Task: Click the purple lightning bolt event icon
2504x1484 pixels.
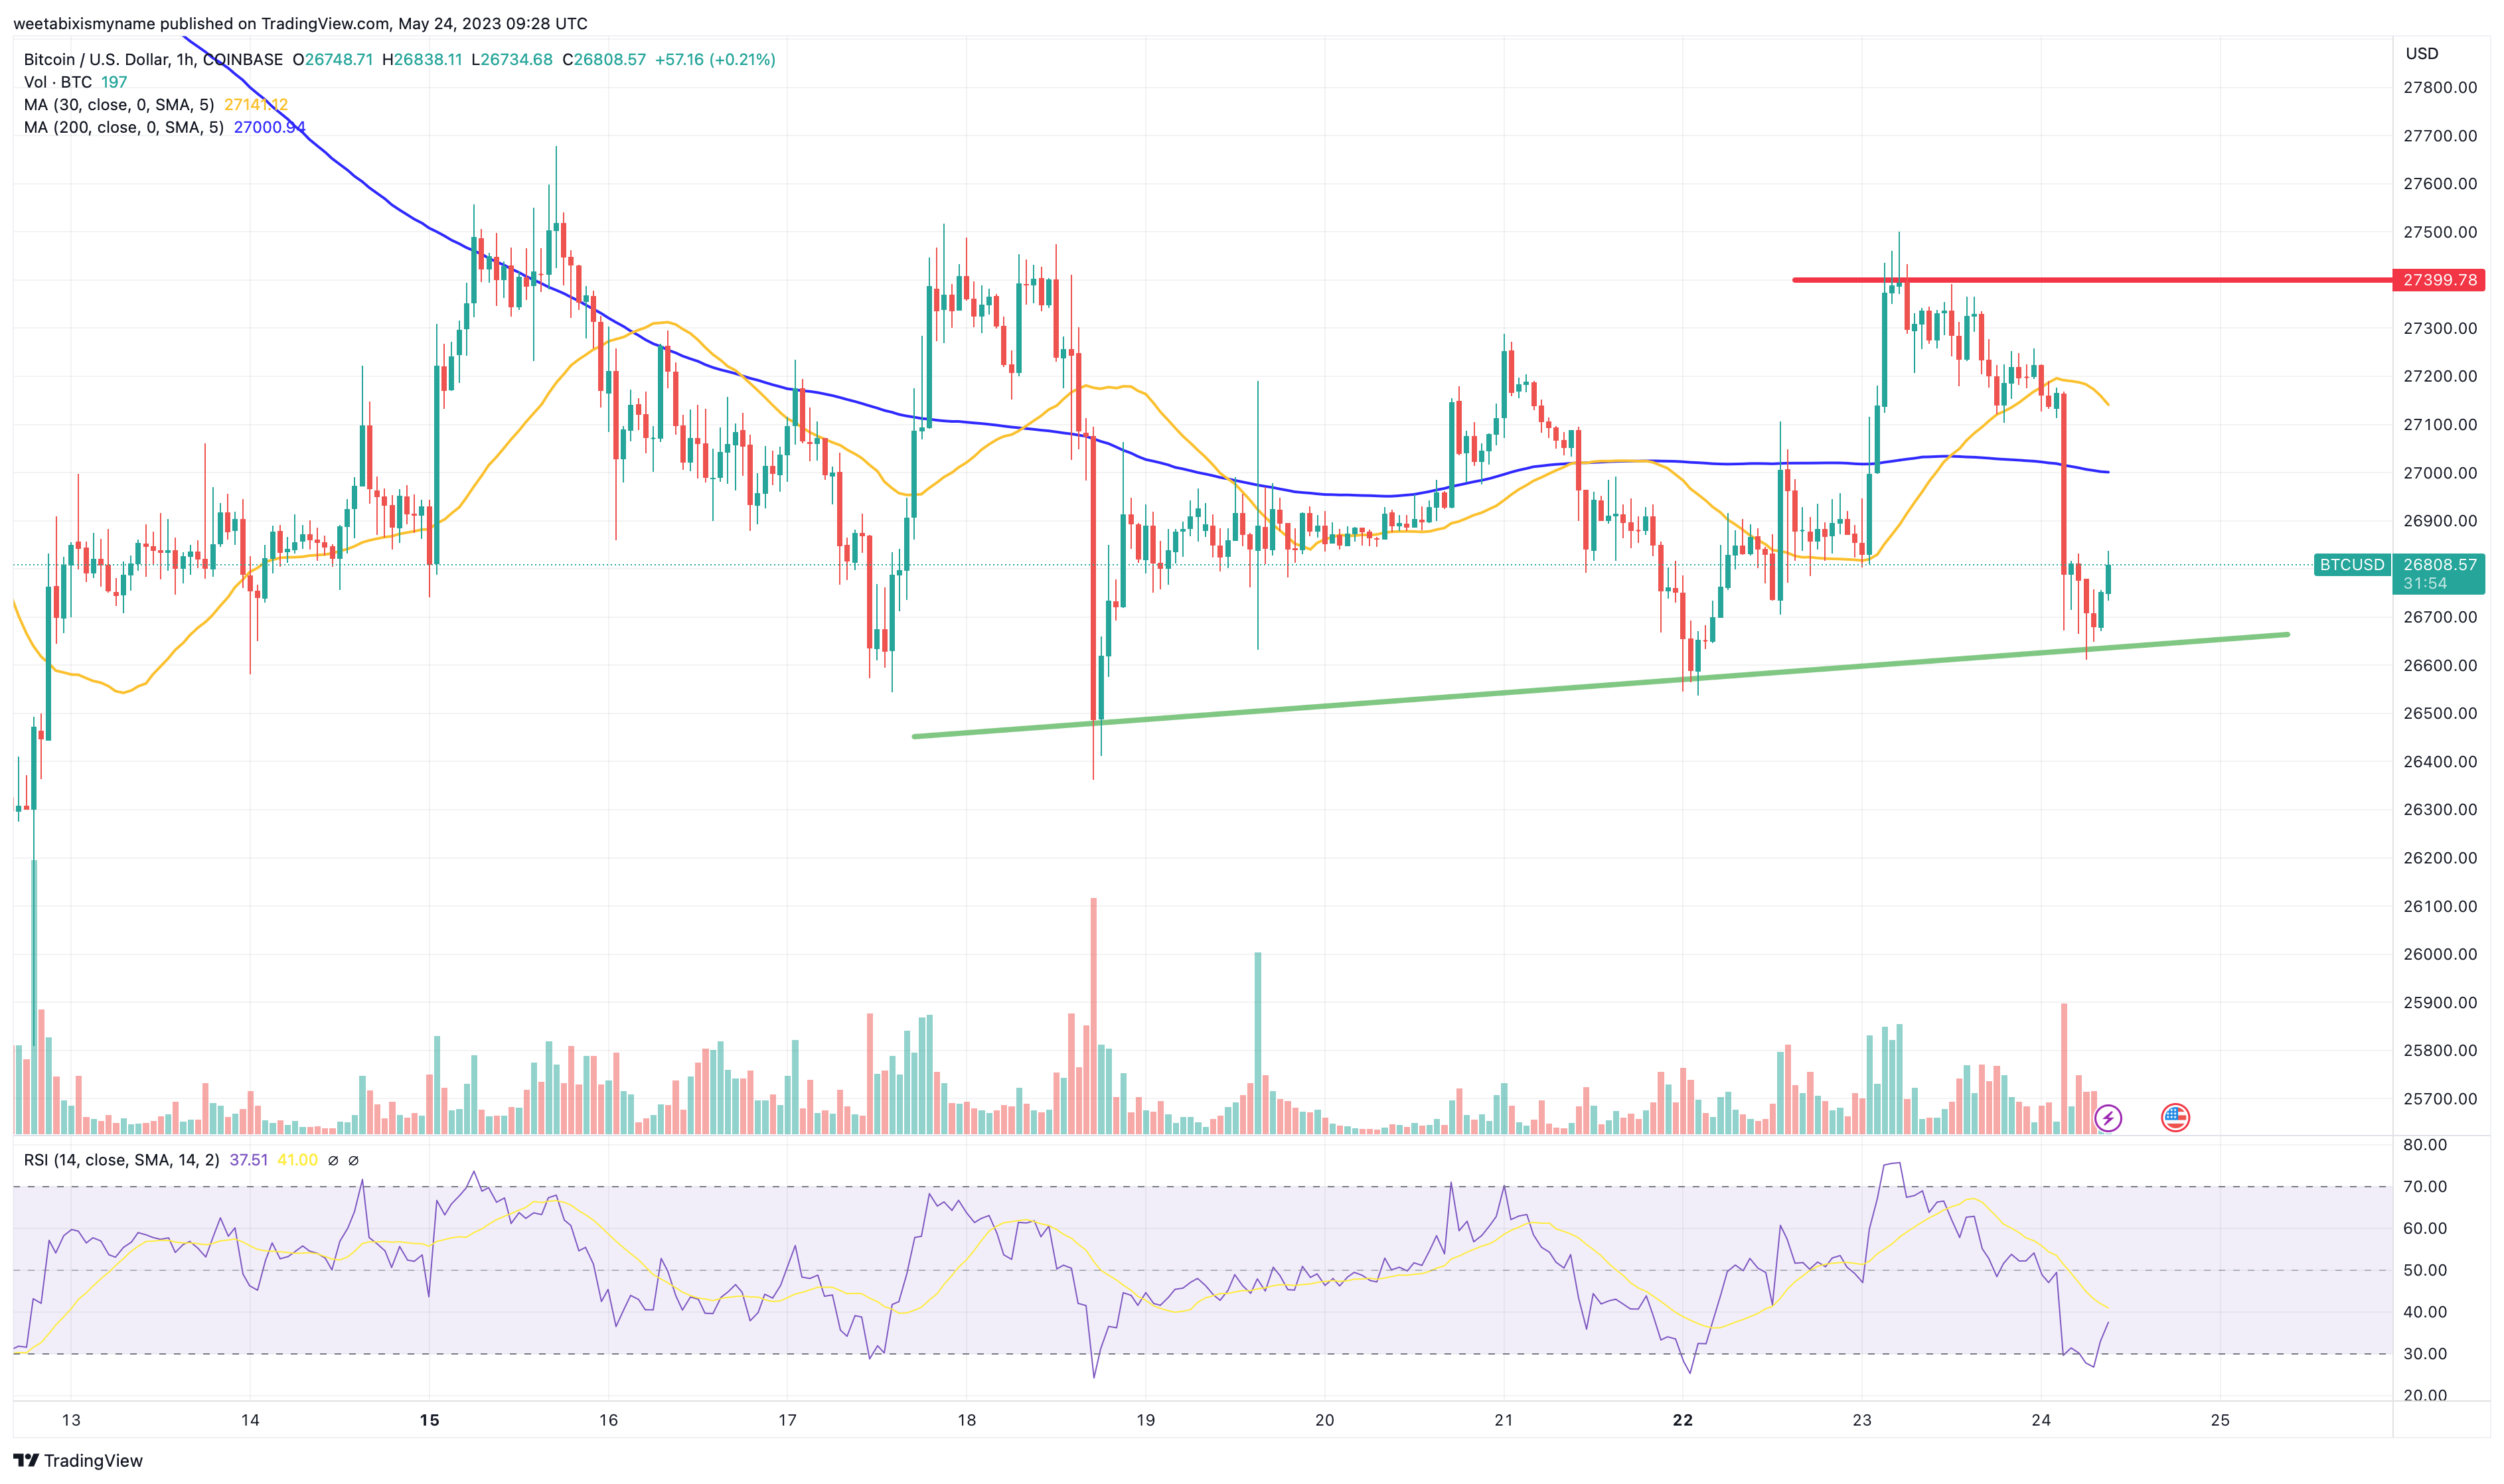Action: click(x=2107, y=1118)
